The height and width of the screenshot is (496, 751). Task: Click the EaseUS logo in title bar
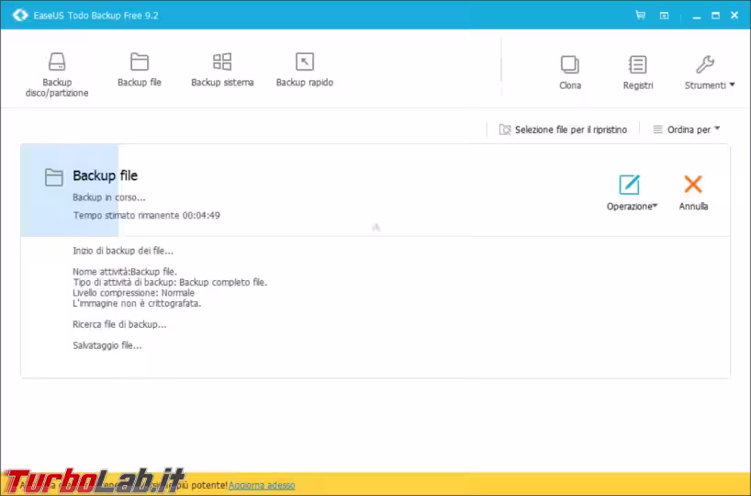click(x=20, y=16)
